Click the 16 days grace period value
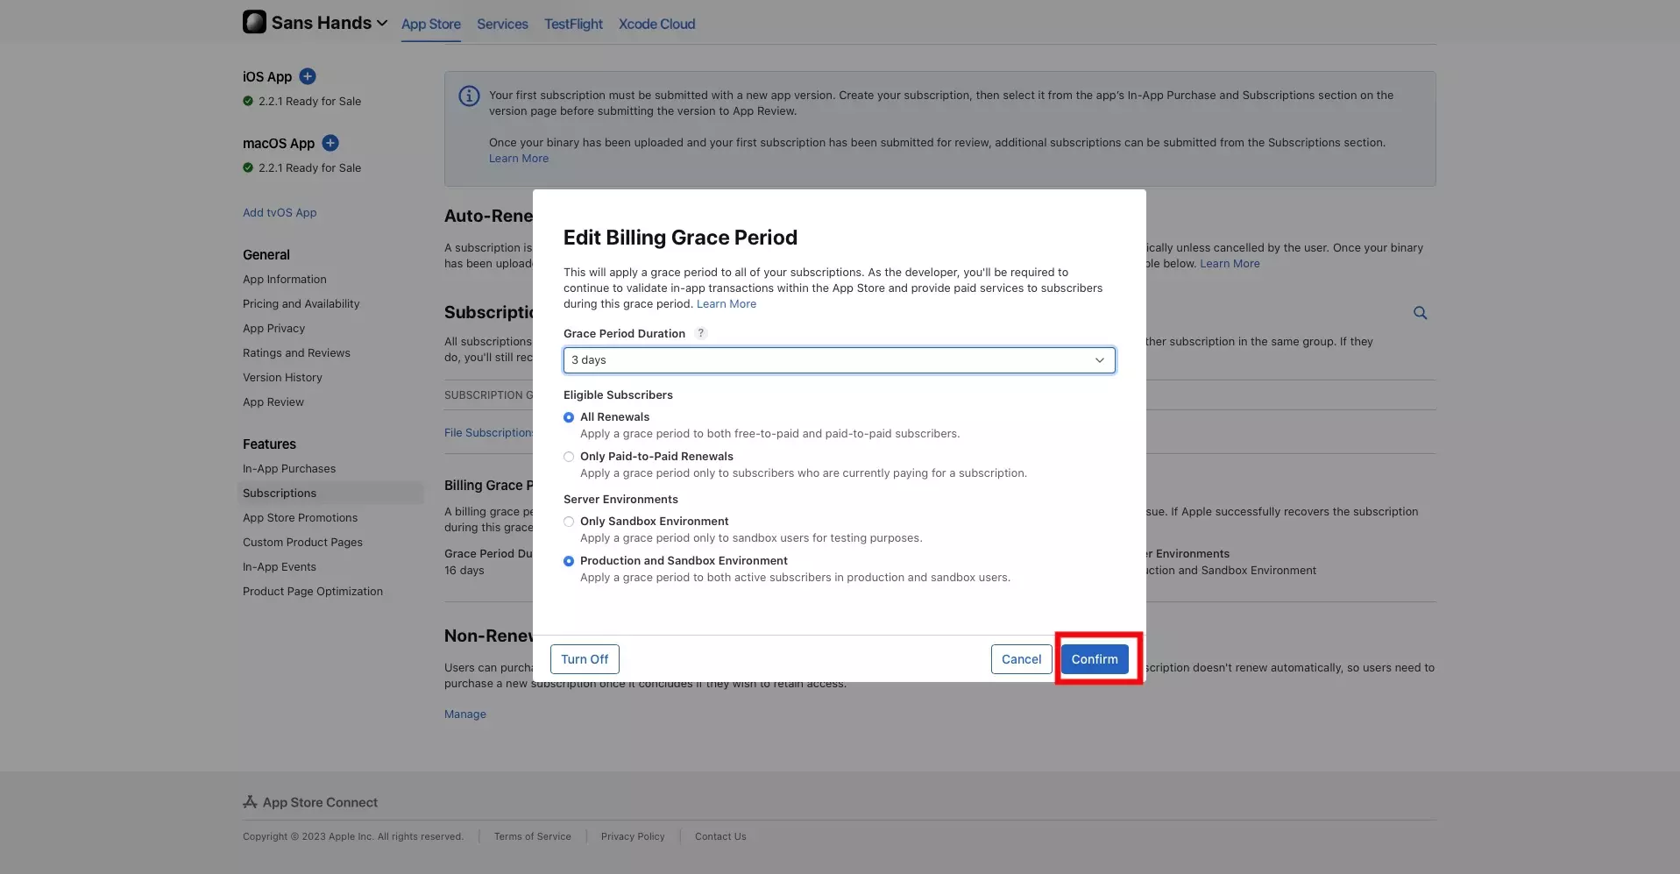 click(464, 571)
